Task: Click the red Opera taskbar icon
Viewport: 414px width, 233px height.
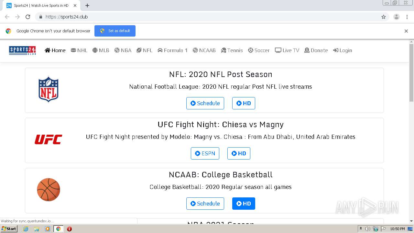Action: (69, 229)
